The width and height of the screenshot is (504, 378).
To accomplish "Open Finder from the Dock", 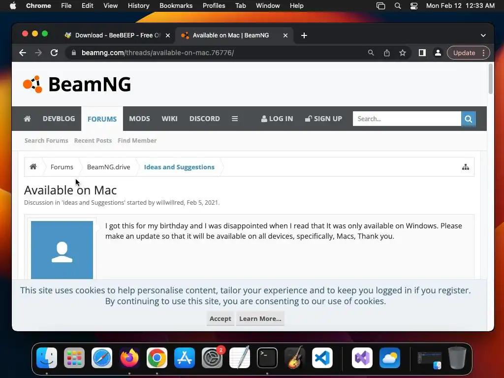I will pos(47,358).
